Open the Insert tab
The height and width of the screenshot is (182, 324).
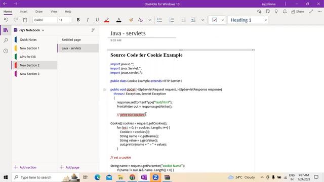24,12
